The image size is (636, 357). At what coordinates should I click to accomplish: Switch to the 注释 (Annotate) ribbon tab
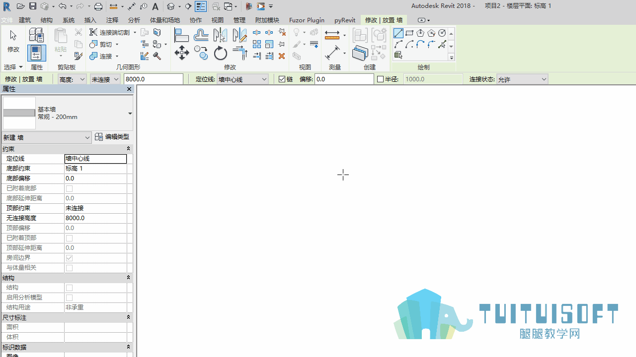coord(112,20)
